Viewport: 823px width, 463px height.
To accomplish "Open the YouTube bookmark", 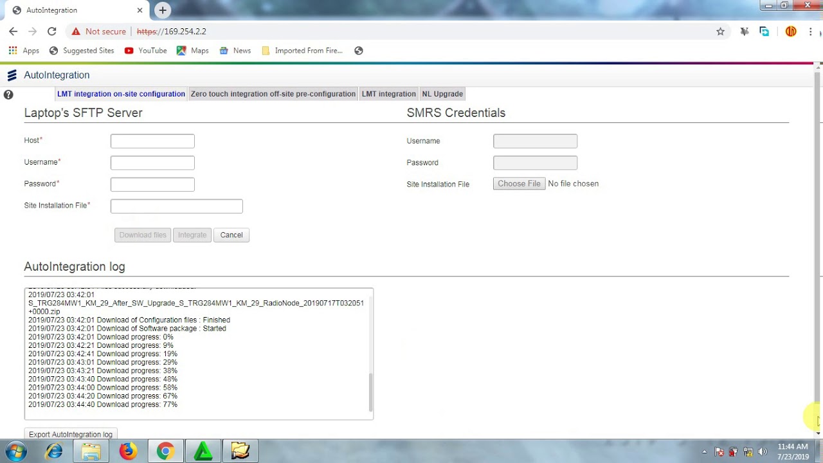I will tap(146, 51).
